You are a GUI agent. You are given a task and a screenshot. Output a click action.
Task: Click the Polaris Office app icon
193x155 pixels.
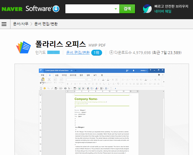click(x=23, y=47)
